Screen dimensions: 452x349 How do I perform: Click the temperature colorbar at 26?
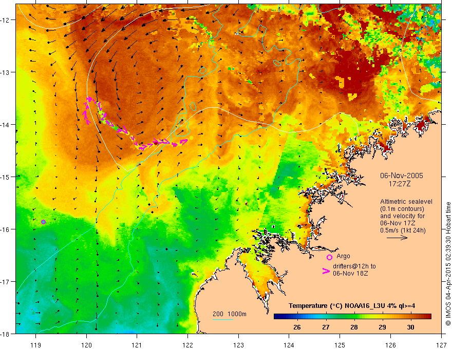pos(297,317)
